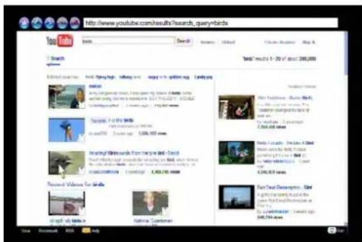
Task: Open the grey bird close-up thumbnail
Action: pyautogui.click(x=67, y=163)
